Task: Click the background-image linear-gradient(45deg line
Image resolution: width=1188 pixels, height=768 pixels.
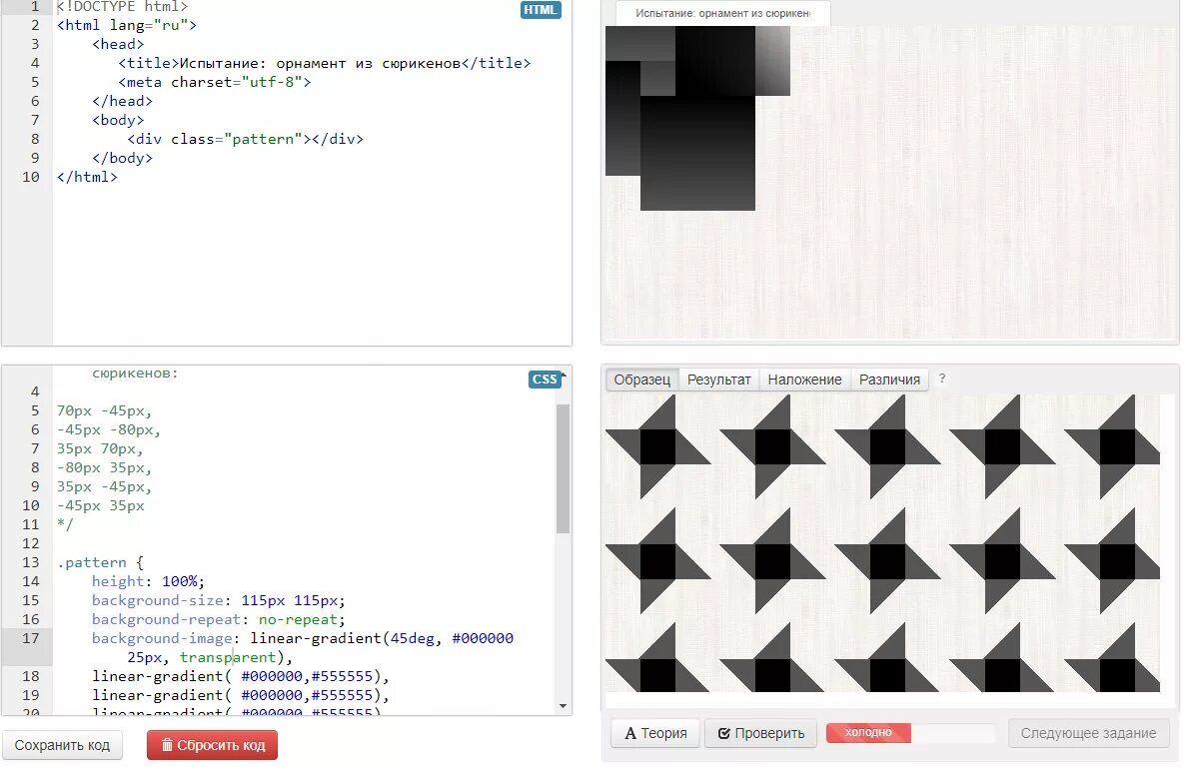Action: coord(303,647)
